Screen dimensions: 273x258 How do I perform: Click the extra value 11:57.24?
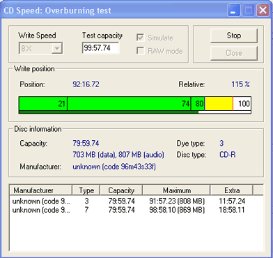click(x=232, y=201)
